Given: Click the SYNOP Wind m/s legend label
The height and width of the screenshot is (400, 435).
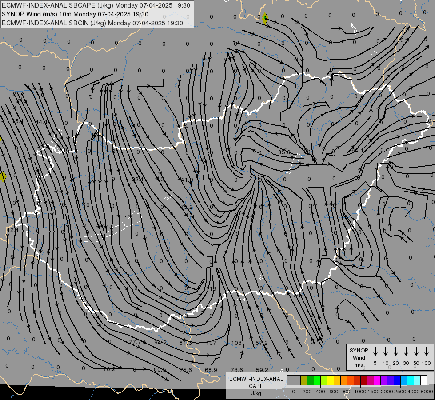Looking at the screenshot, I should [x=359, y=357].
